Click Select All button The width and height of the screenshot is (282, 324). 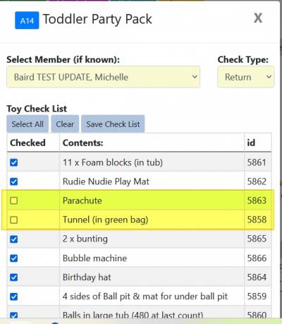click(x=27, y=124)
